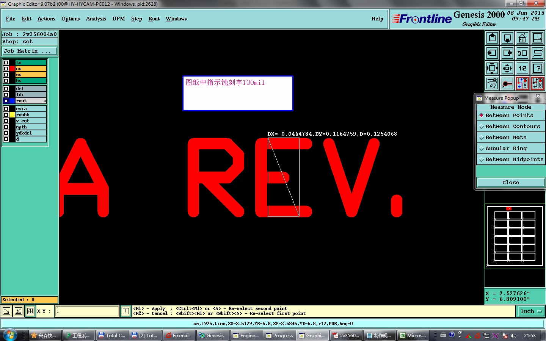Open the Step menu
The height and width of the screenshot is (341, 546).
[136, 19]
